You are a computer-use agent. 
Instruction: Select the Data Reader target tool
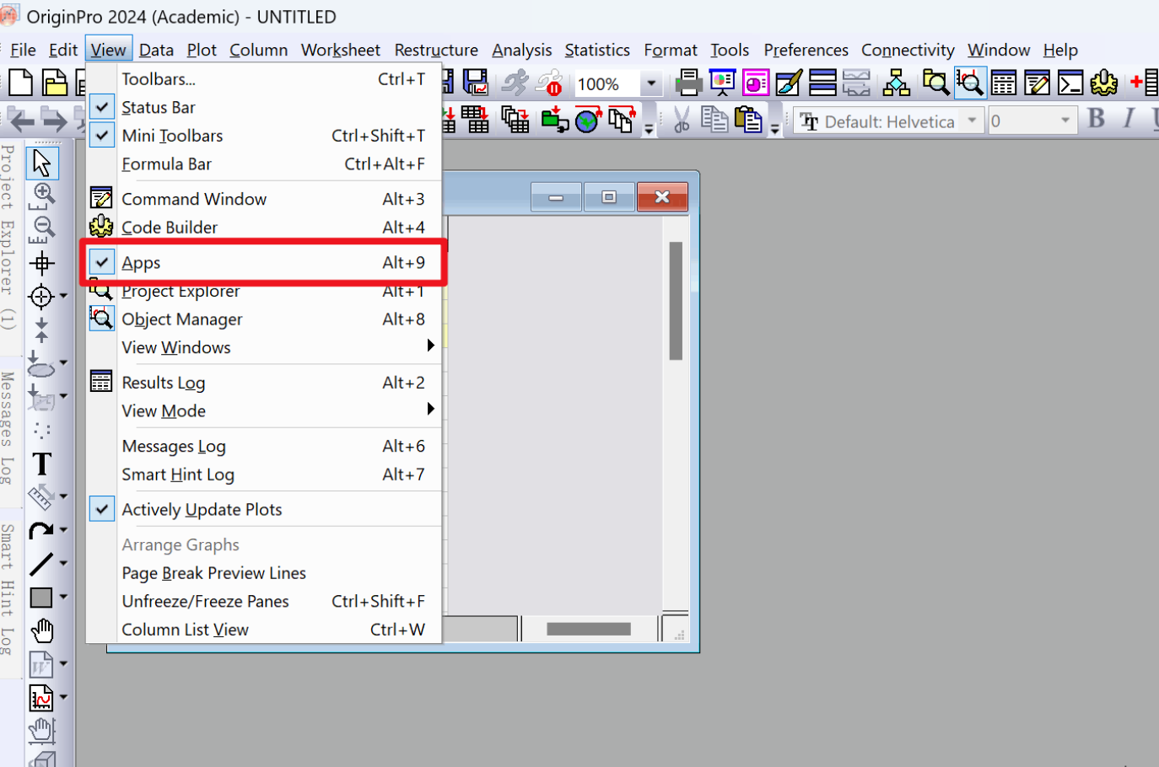point(41,297)
